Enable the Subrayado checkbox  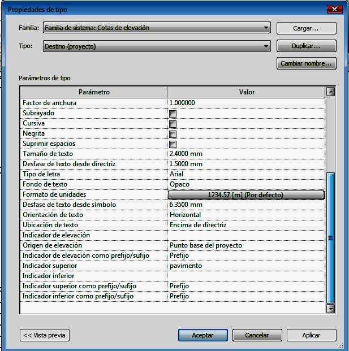coord(173,114)
